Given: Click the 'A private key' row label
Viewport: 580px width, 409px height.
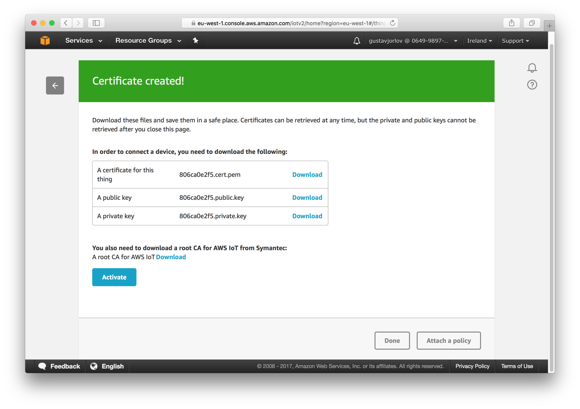Looking at the screenshot, I should tap(115, 216).
